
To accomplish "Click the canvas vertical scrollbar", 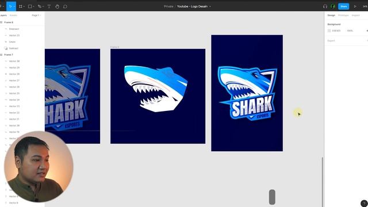I will coord(322,182).
